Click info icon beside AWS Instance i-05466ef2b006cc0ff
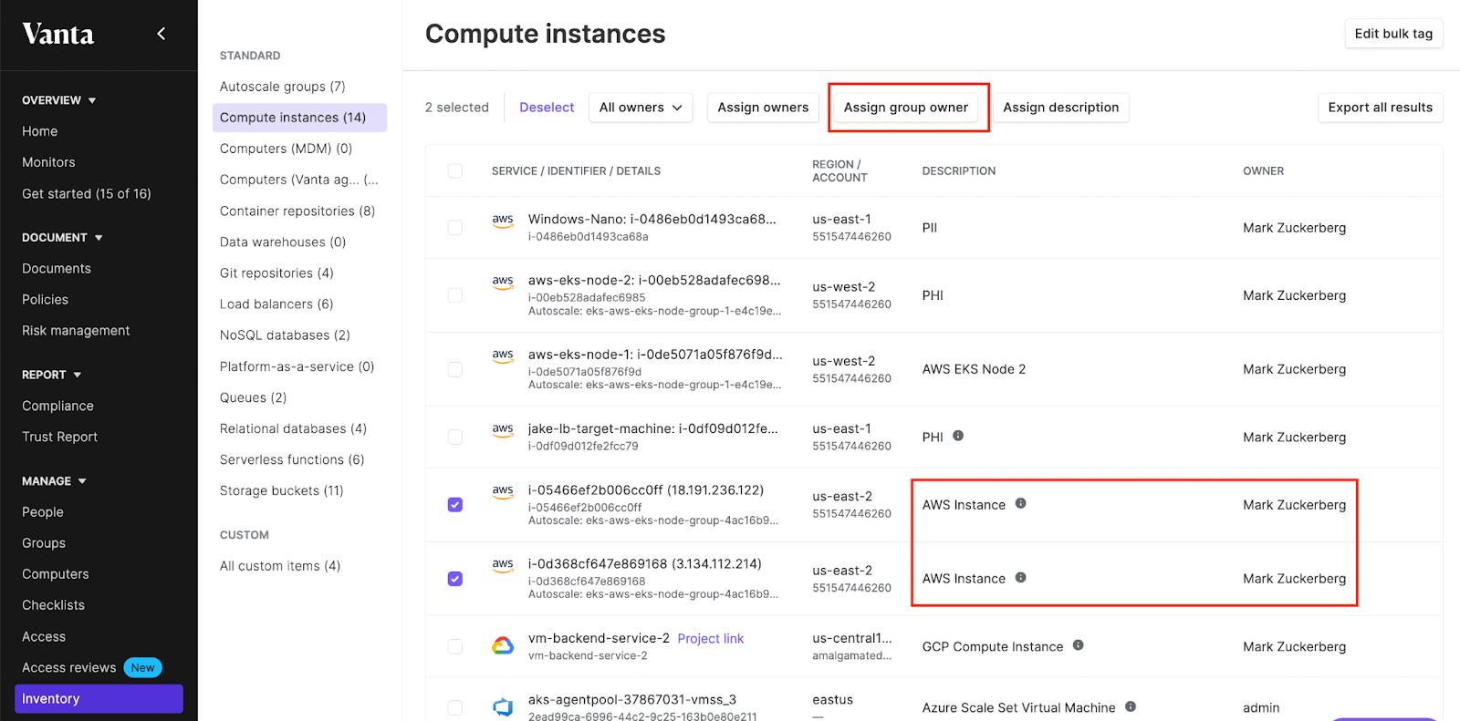1460x721 pixels. click(1021, 503)
